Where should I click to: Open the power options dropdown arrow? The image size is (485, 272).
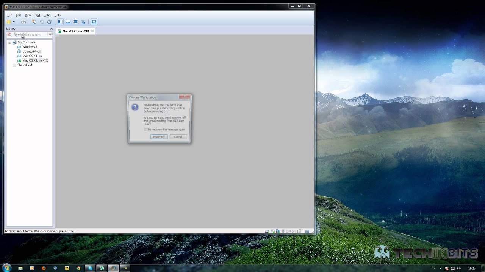[14, 22]
